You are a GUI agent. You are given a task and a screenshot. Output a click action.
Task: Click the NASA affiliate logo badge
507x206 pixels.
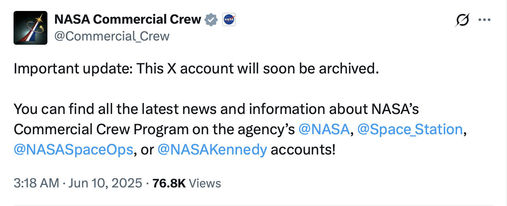point(229,20)
